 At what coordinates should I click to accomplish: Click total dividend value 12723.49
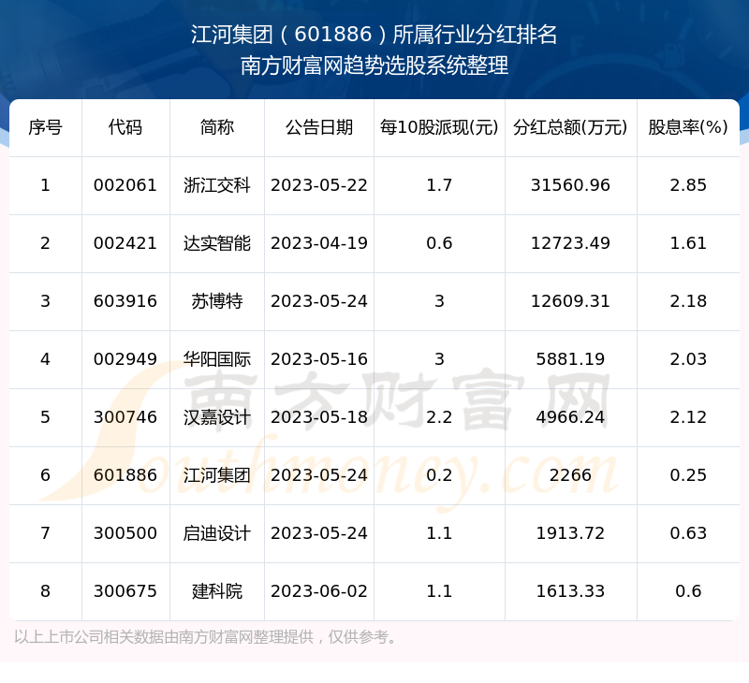[x=570, y=243]
